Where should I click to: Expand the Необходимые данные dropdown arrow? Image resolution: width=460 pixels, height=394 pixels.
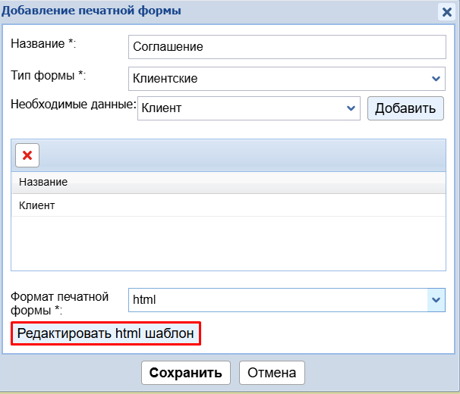click(x=351, y=108)
